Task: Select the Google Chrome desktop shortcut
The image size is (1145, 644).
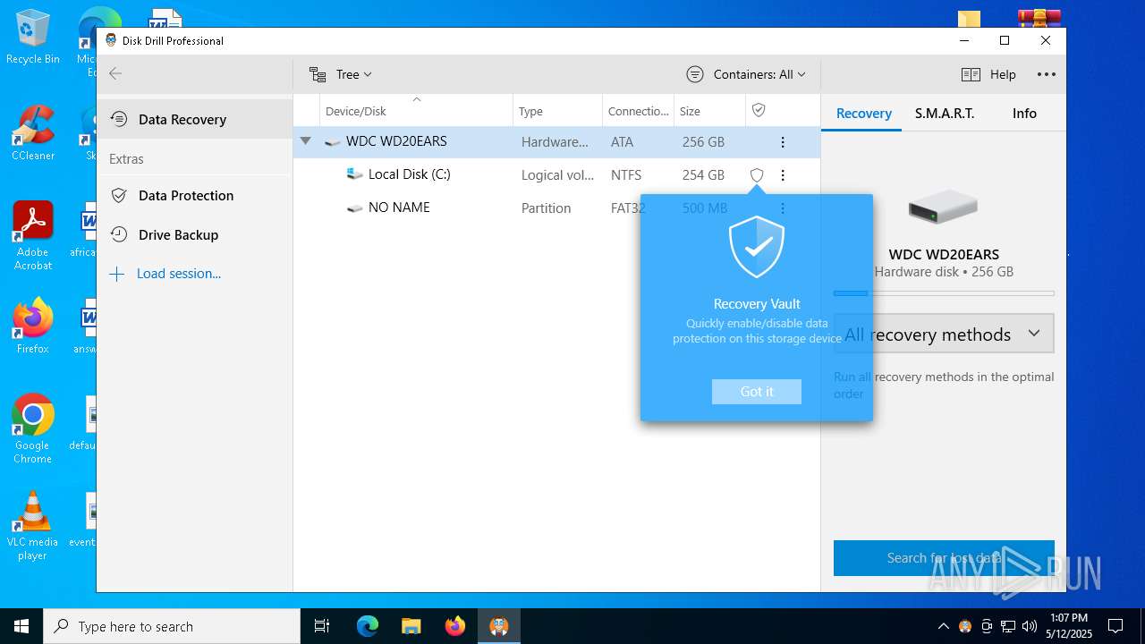Action: point(33,428)
